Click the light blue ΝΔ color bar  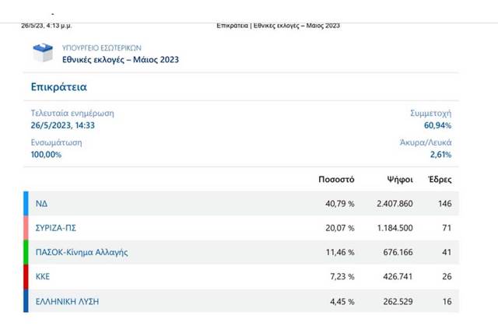[x=26, y=204]
